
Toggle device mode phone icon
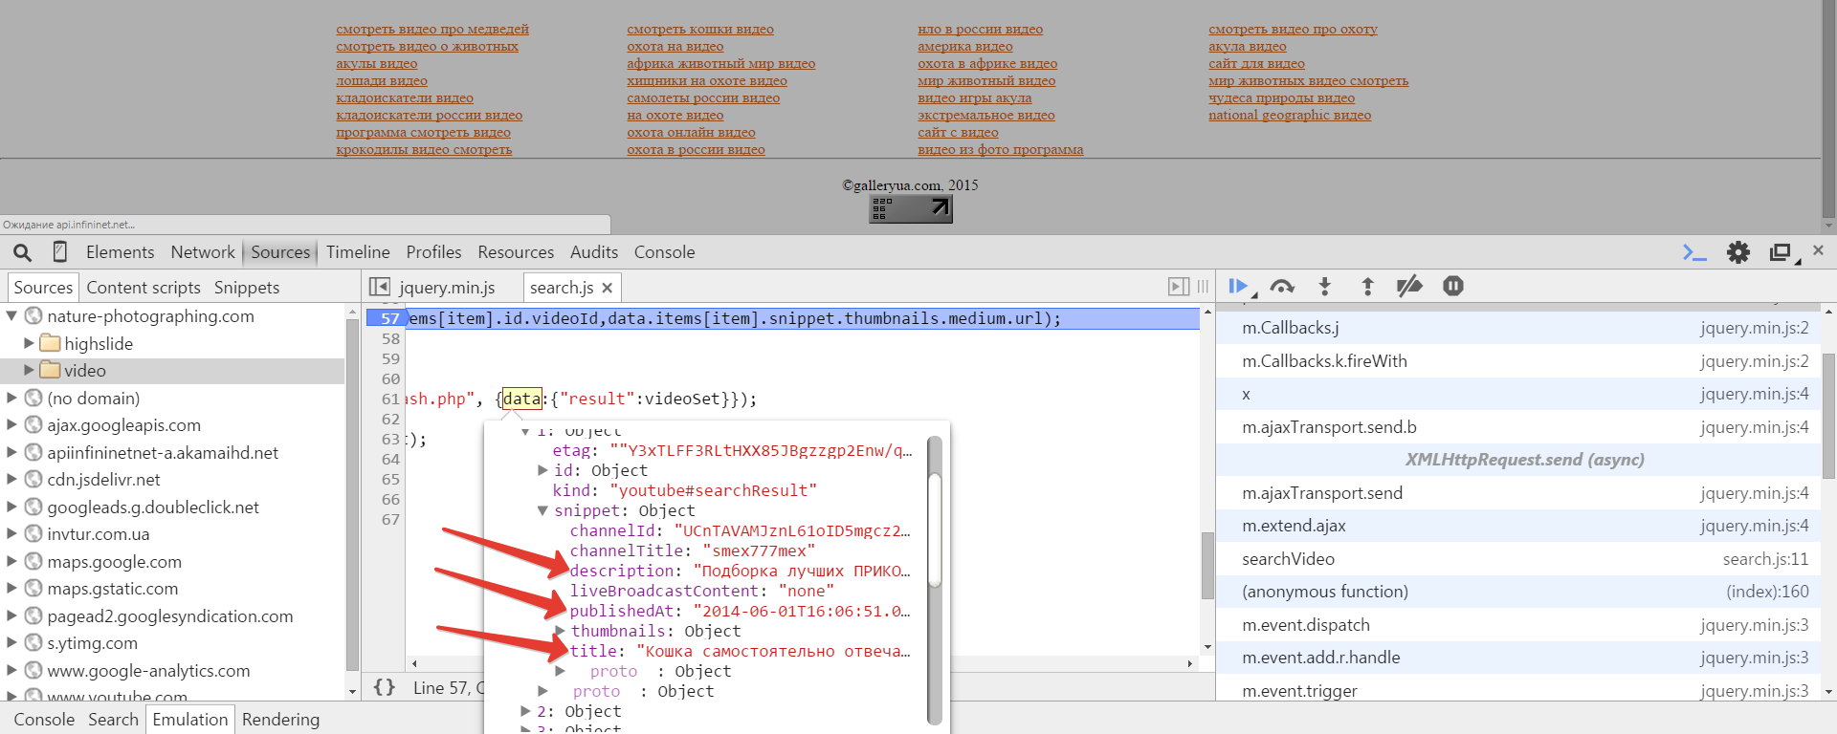pos(59,252)
